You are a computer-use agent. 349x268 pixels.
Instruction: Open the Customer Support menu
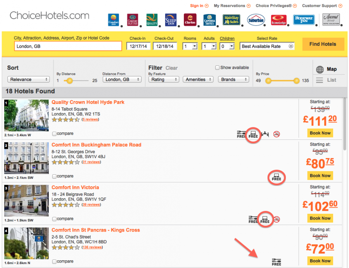(322, 6)
